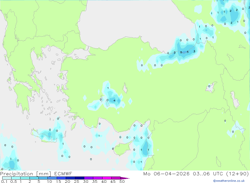
Task: Click the "20" legend scale label
Action: (x=67, y=182)
